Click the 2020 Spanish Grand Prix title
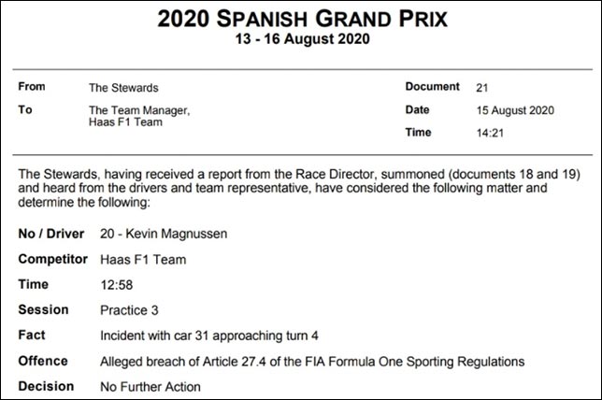 click(x=301, y=18)
